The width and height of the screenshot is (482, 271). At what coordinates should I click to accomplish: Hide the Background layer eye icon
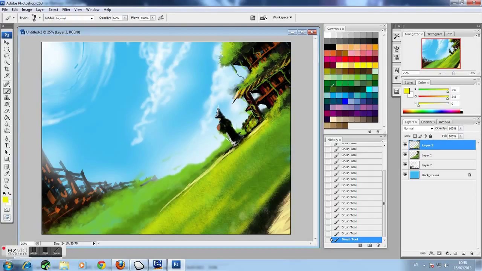point(405,175)
